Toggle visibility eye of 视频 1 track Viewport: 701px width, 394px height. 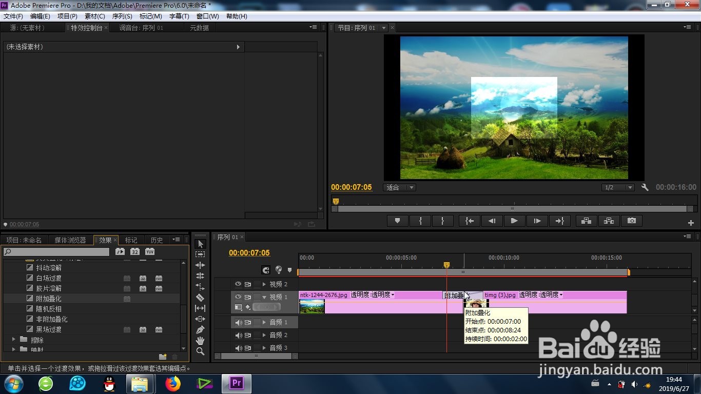tap(238, 297)
